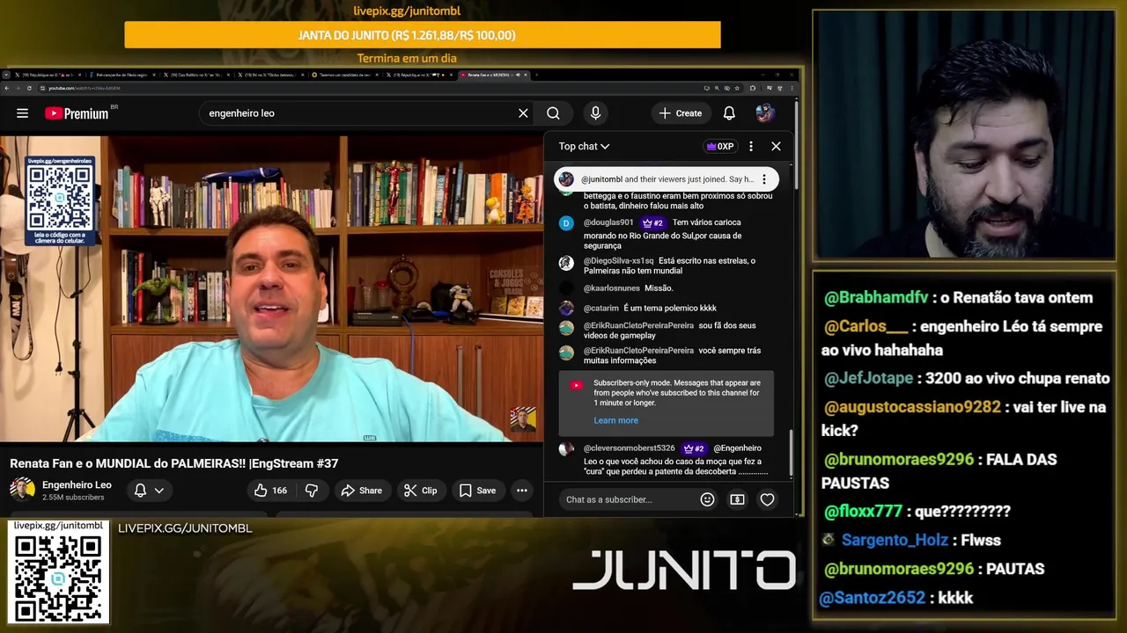Image resolution: width=1127 pixels, height=633 pixels.
Task: Click the video player area
Action: [x=271, y=288]
